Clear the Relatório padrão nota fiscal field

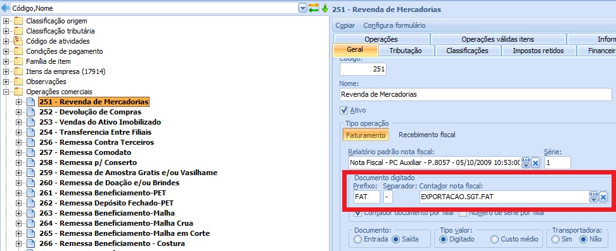point(535,163)
